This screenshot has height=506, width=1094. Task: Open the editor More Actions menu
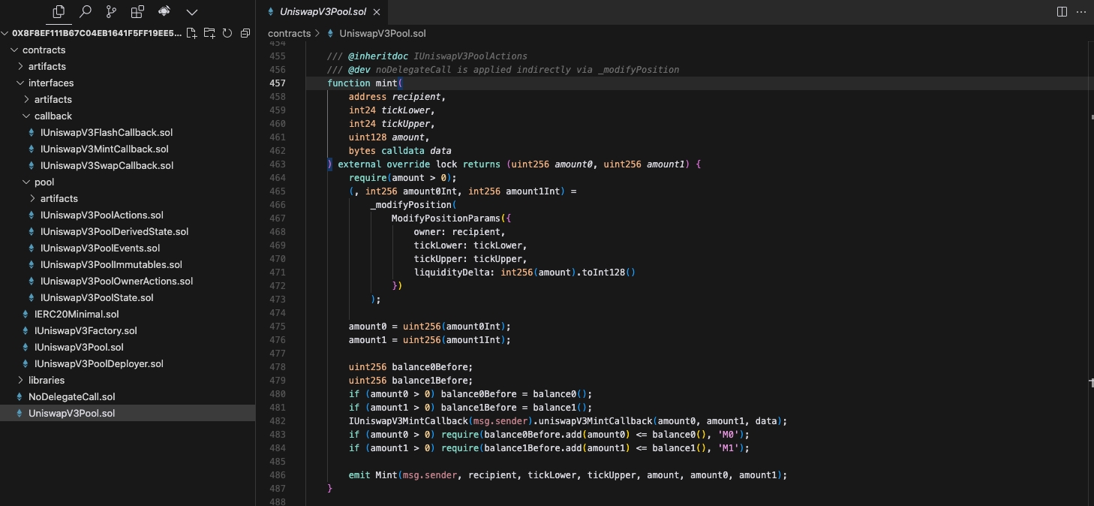click(x=1082, y=12)
